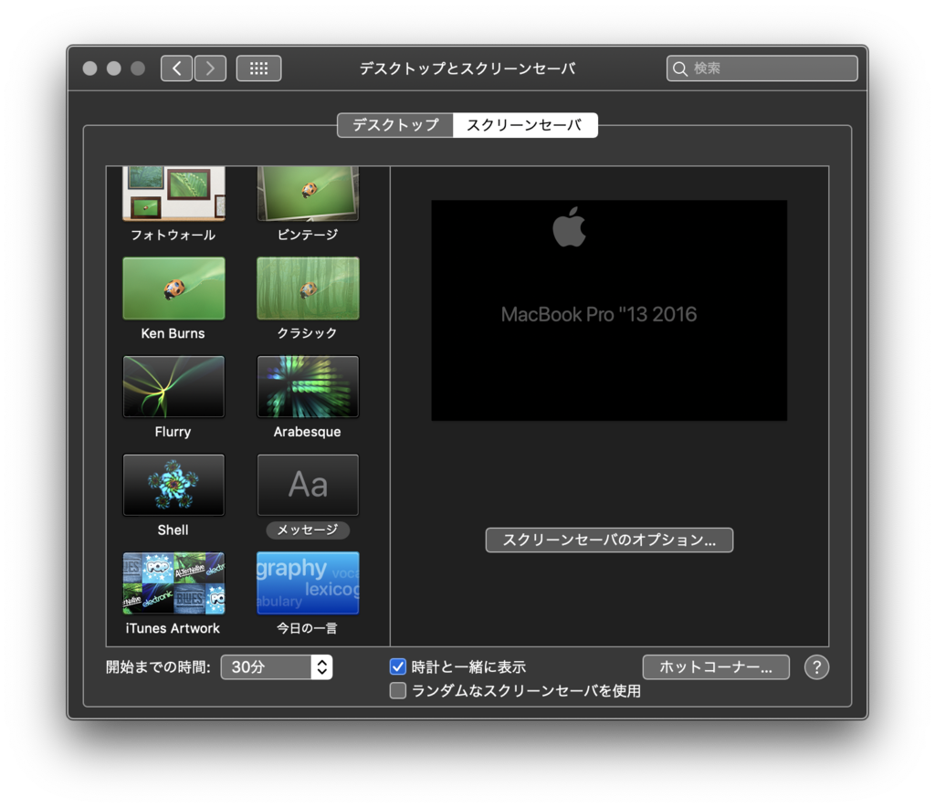The image size is (935, 808).
Task: Choose the iTunes Artwork screen saver
Action: pyautogui.click(x=173, y=582)
